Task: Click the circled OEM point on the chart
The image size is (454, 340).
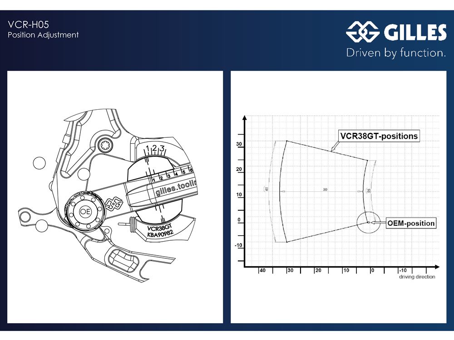Action: point(368,222)
